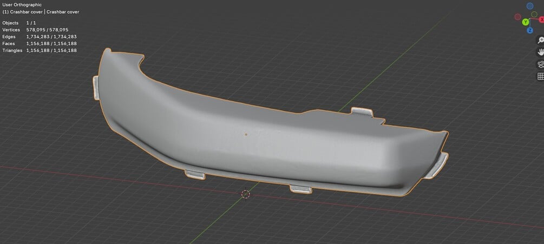544x244 pixels.
Task: Click the red X axis gizmo handle
Action: pos(541,20)
